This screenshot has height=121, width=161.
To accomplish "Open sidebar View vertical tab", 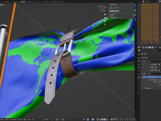I will 136,15.
